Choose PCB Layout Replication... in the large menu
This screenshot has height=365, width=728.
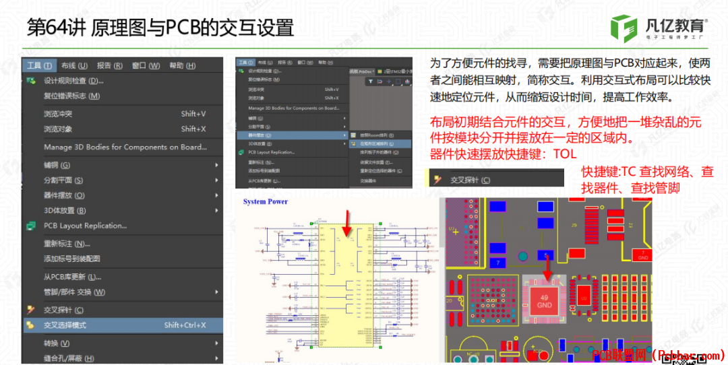123,226
